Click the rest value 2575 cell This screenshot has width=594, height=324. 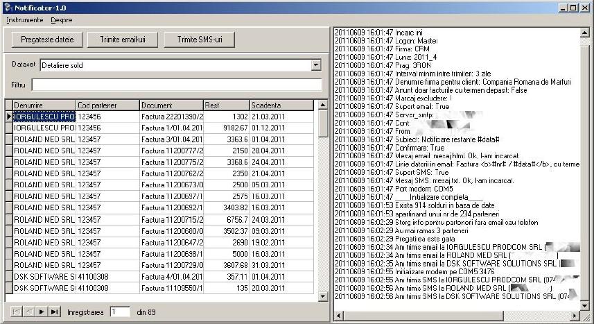227,196
